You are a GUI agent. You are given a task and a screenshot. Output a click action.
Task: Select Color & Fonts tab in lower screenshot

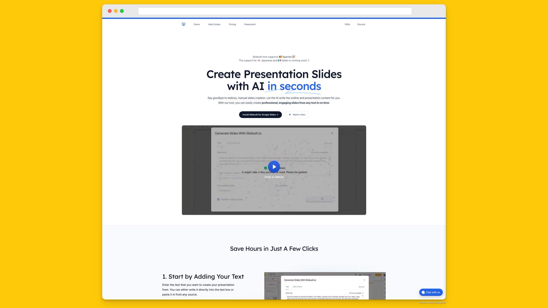click(x=297, y=287)
